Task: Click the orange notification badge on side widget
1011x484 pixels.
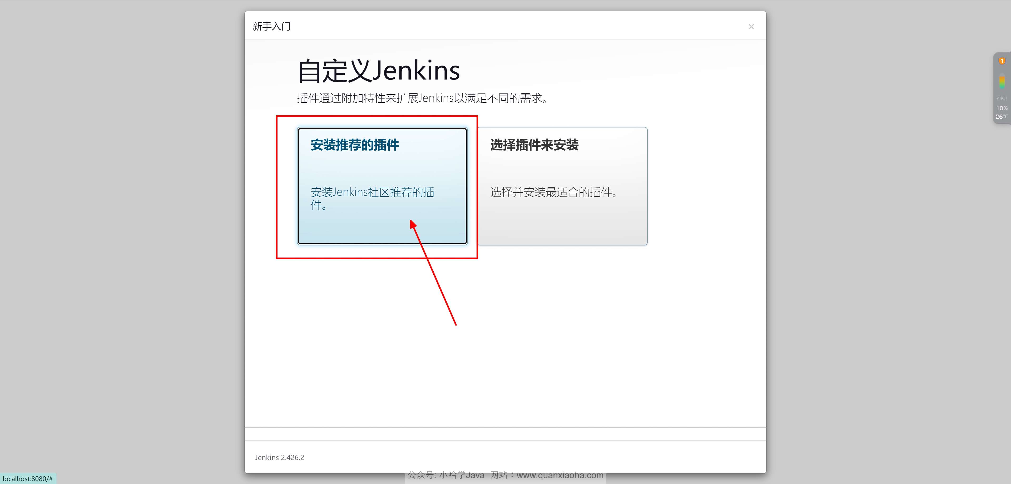Action: [1002, 61]
